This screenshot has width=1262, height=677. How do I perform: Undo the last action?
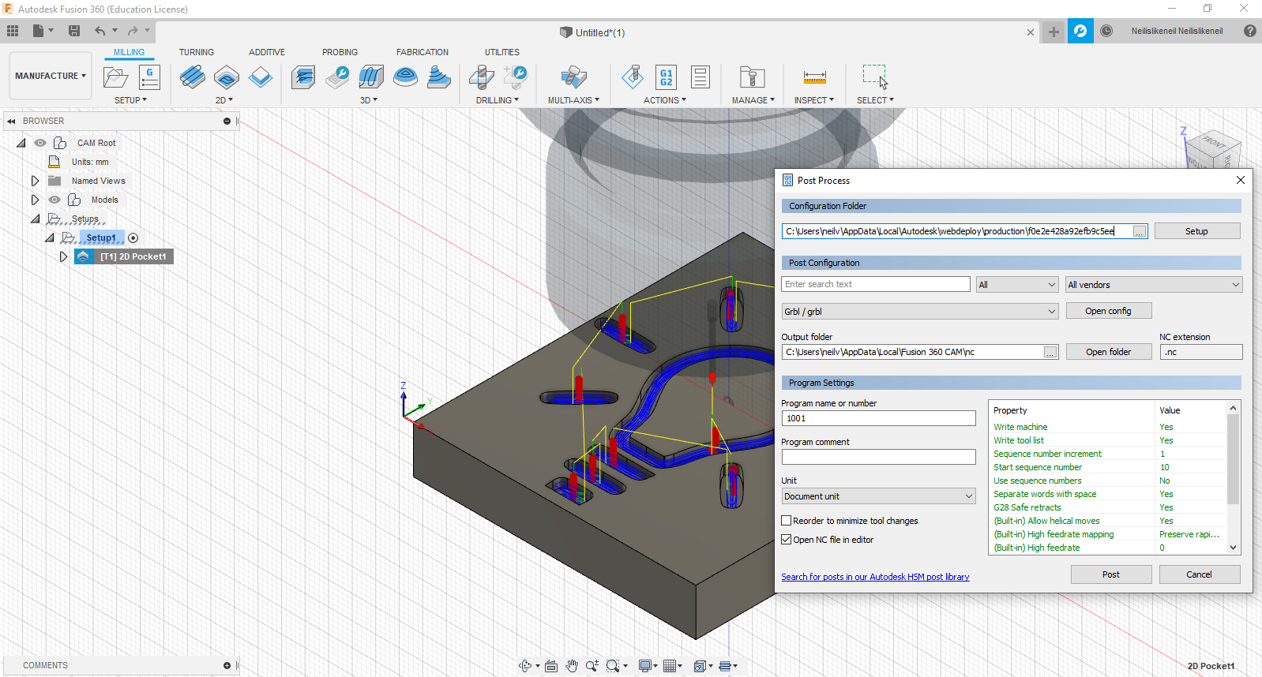(100, 31)
